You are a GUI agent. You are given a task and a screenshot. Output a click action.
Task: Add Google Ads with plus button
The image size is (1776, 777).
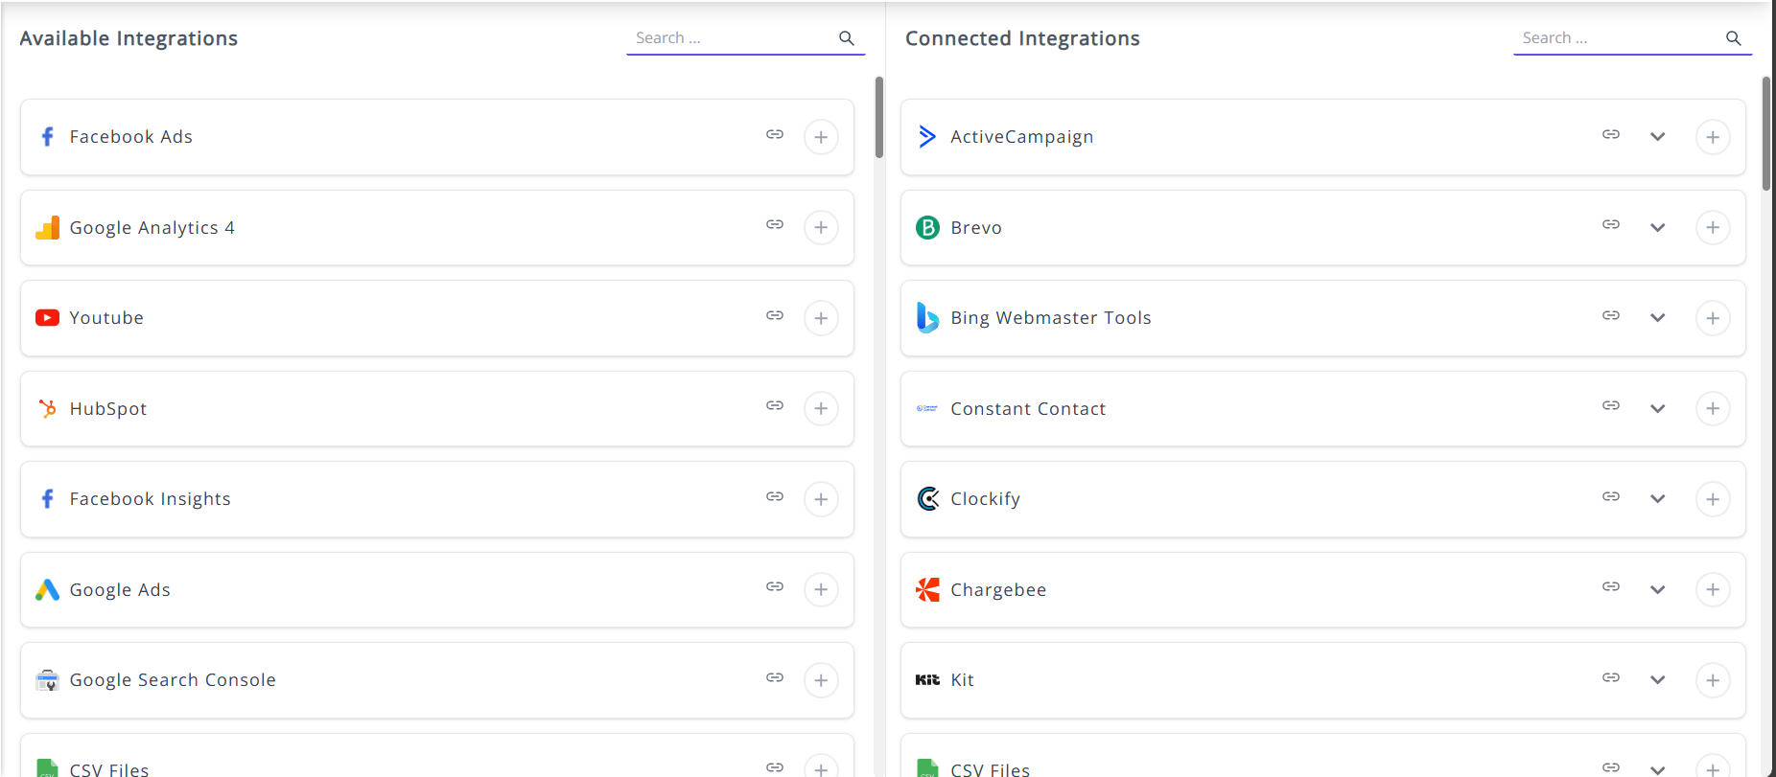[x=821, y=589]
